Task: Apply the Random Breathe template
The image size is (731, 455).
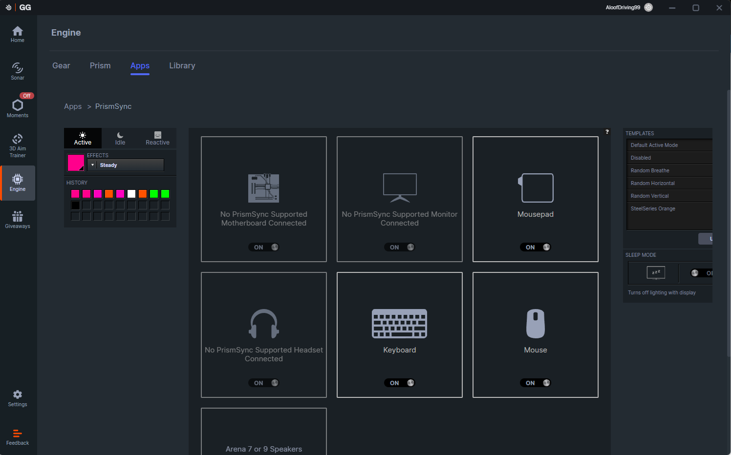Action: (x=669, y=170)
